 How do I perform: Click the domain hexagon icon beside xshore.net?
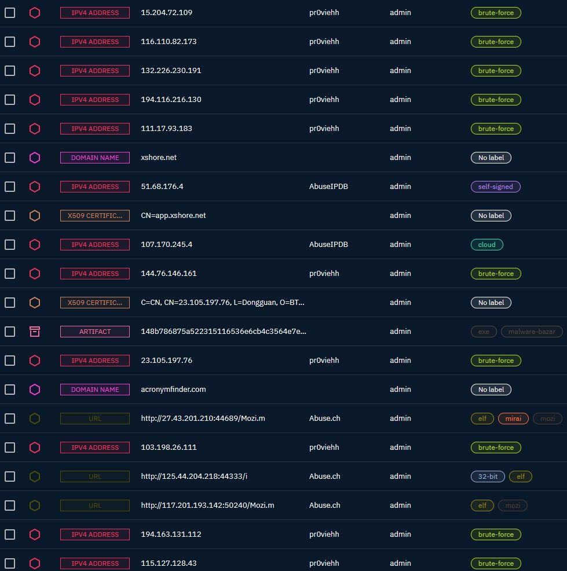(x=35, y=158)
